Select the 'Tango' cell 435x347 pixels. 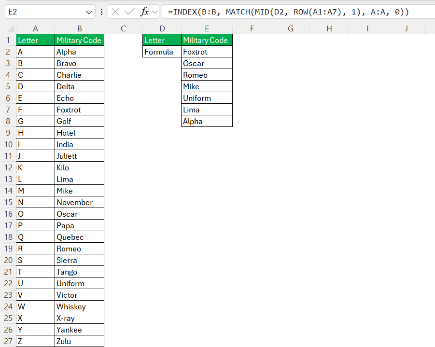[x=80, y=272]
